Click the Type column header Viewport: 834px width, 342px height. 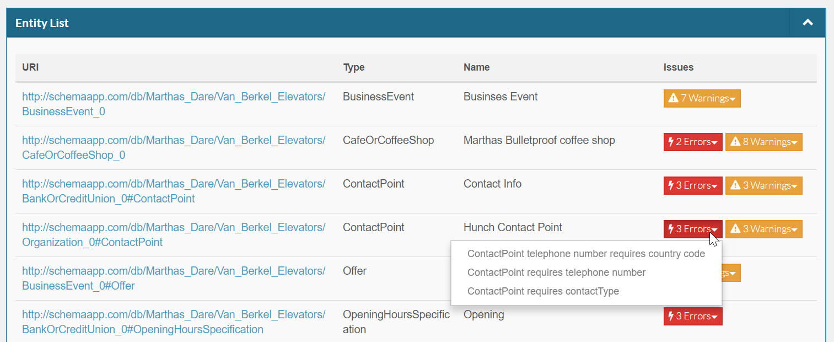pos(353,67)
